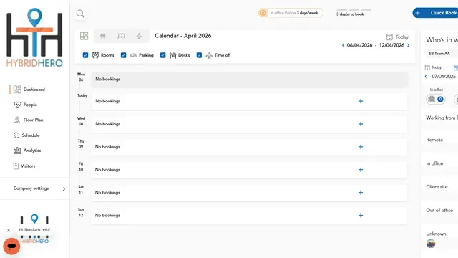Image resolution: width=458 pixels, height=258 pixels.
Task: Click the date range 06/04/2026 - 12/04/2026
Action: [375, 45]
